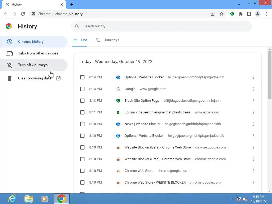Open the profile avatar menu
This screenshot has height=204, width=272.
pyautogui.click(x=258, y=14)
